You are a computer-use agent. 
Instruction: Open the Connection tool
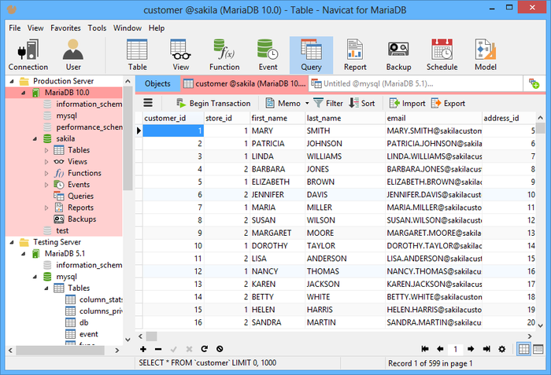[x=28, y=55]
